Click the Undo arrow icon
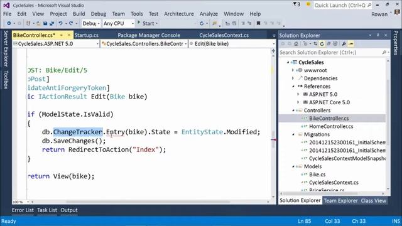This screenshot has width=402, height=226. tap(60, 23)
